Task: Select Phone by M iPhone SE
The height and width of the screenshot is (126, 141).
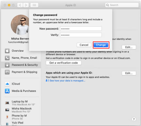Action: tap(21, 117)
